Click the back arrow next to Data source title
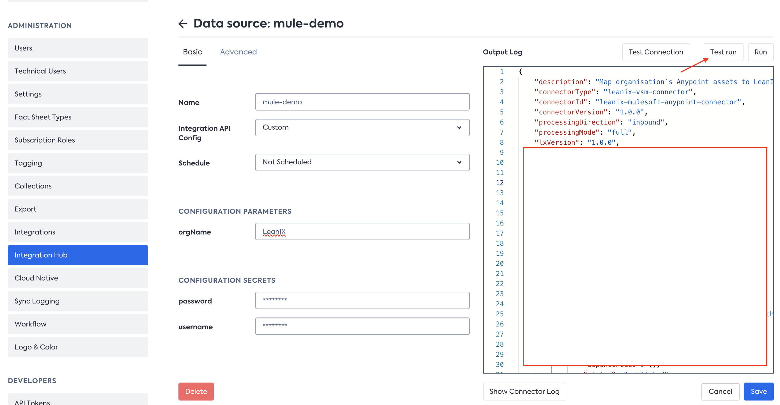Image resolution: width=780 pixels, height=405 pixels. [183, 24]
